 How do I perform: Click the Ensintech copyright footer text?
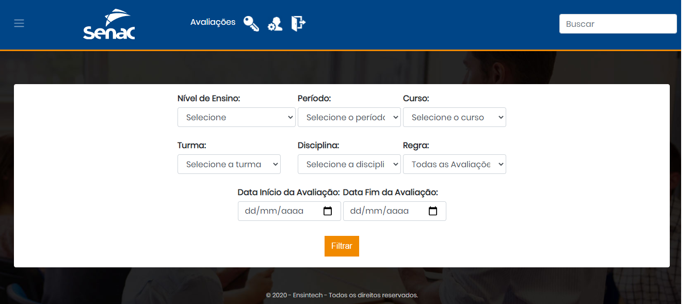[x=342, y=295]
